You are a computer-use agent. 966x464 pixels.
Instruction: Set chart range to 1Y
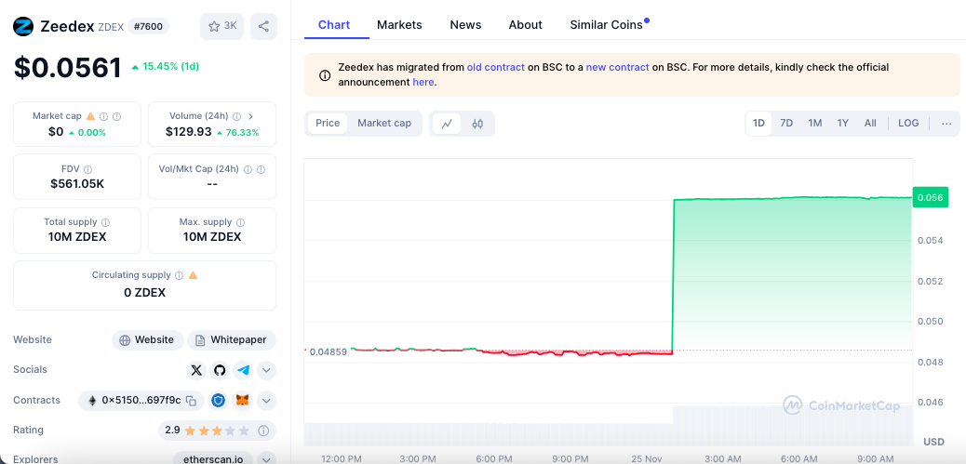coord(843,123)
